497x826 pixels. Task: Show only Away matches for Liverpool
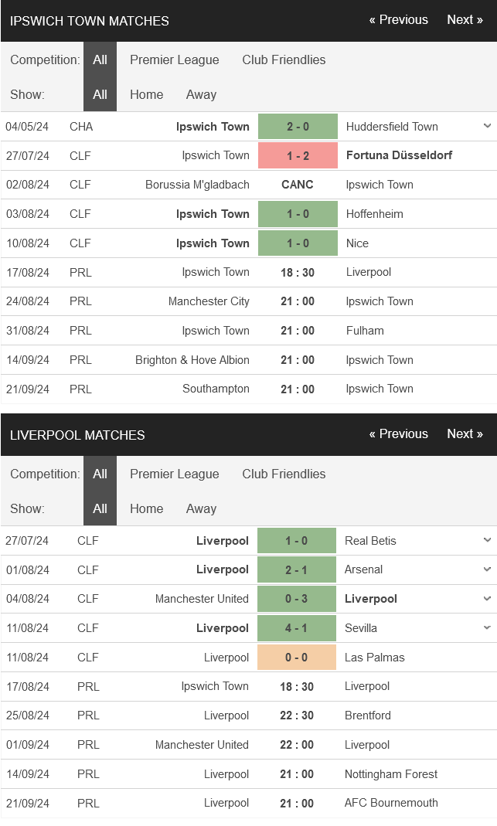click(201, 508)
